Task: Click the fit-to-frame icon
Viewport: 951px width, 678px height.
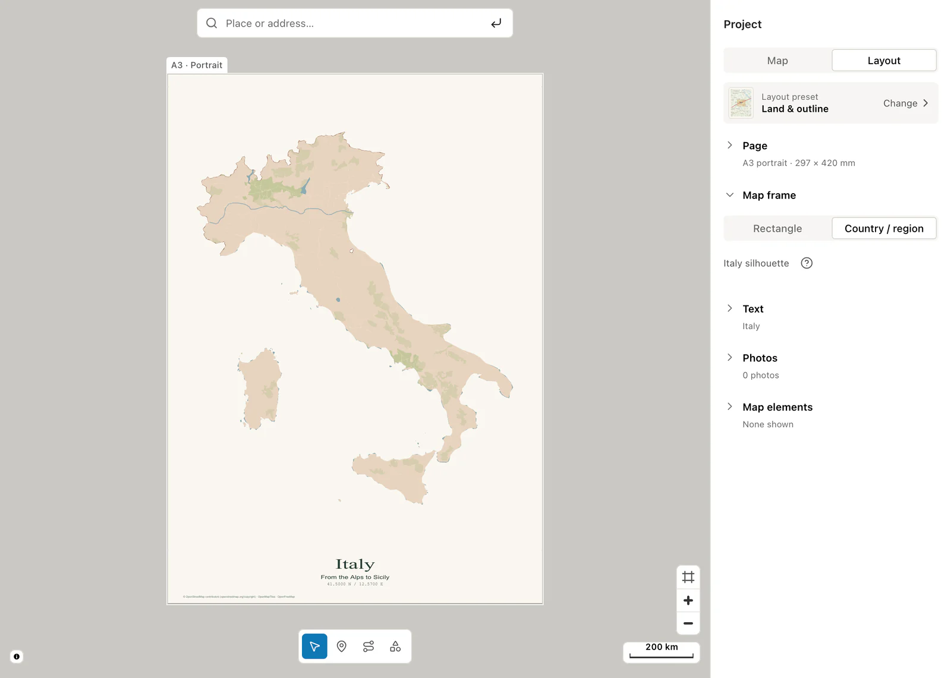Action: click(688, 577)
